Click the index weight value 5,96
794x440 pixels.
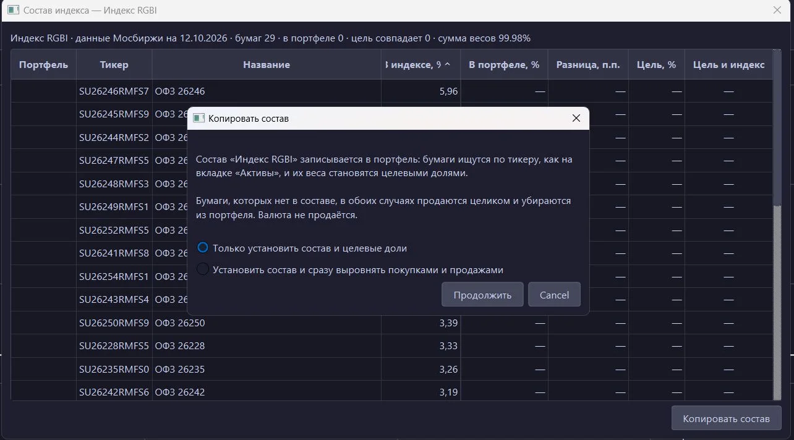click(x=448, y=91)
